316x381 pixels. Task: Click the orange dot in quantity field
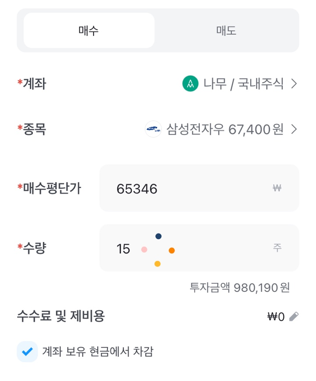(x=172, y=250)
